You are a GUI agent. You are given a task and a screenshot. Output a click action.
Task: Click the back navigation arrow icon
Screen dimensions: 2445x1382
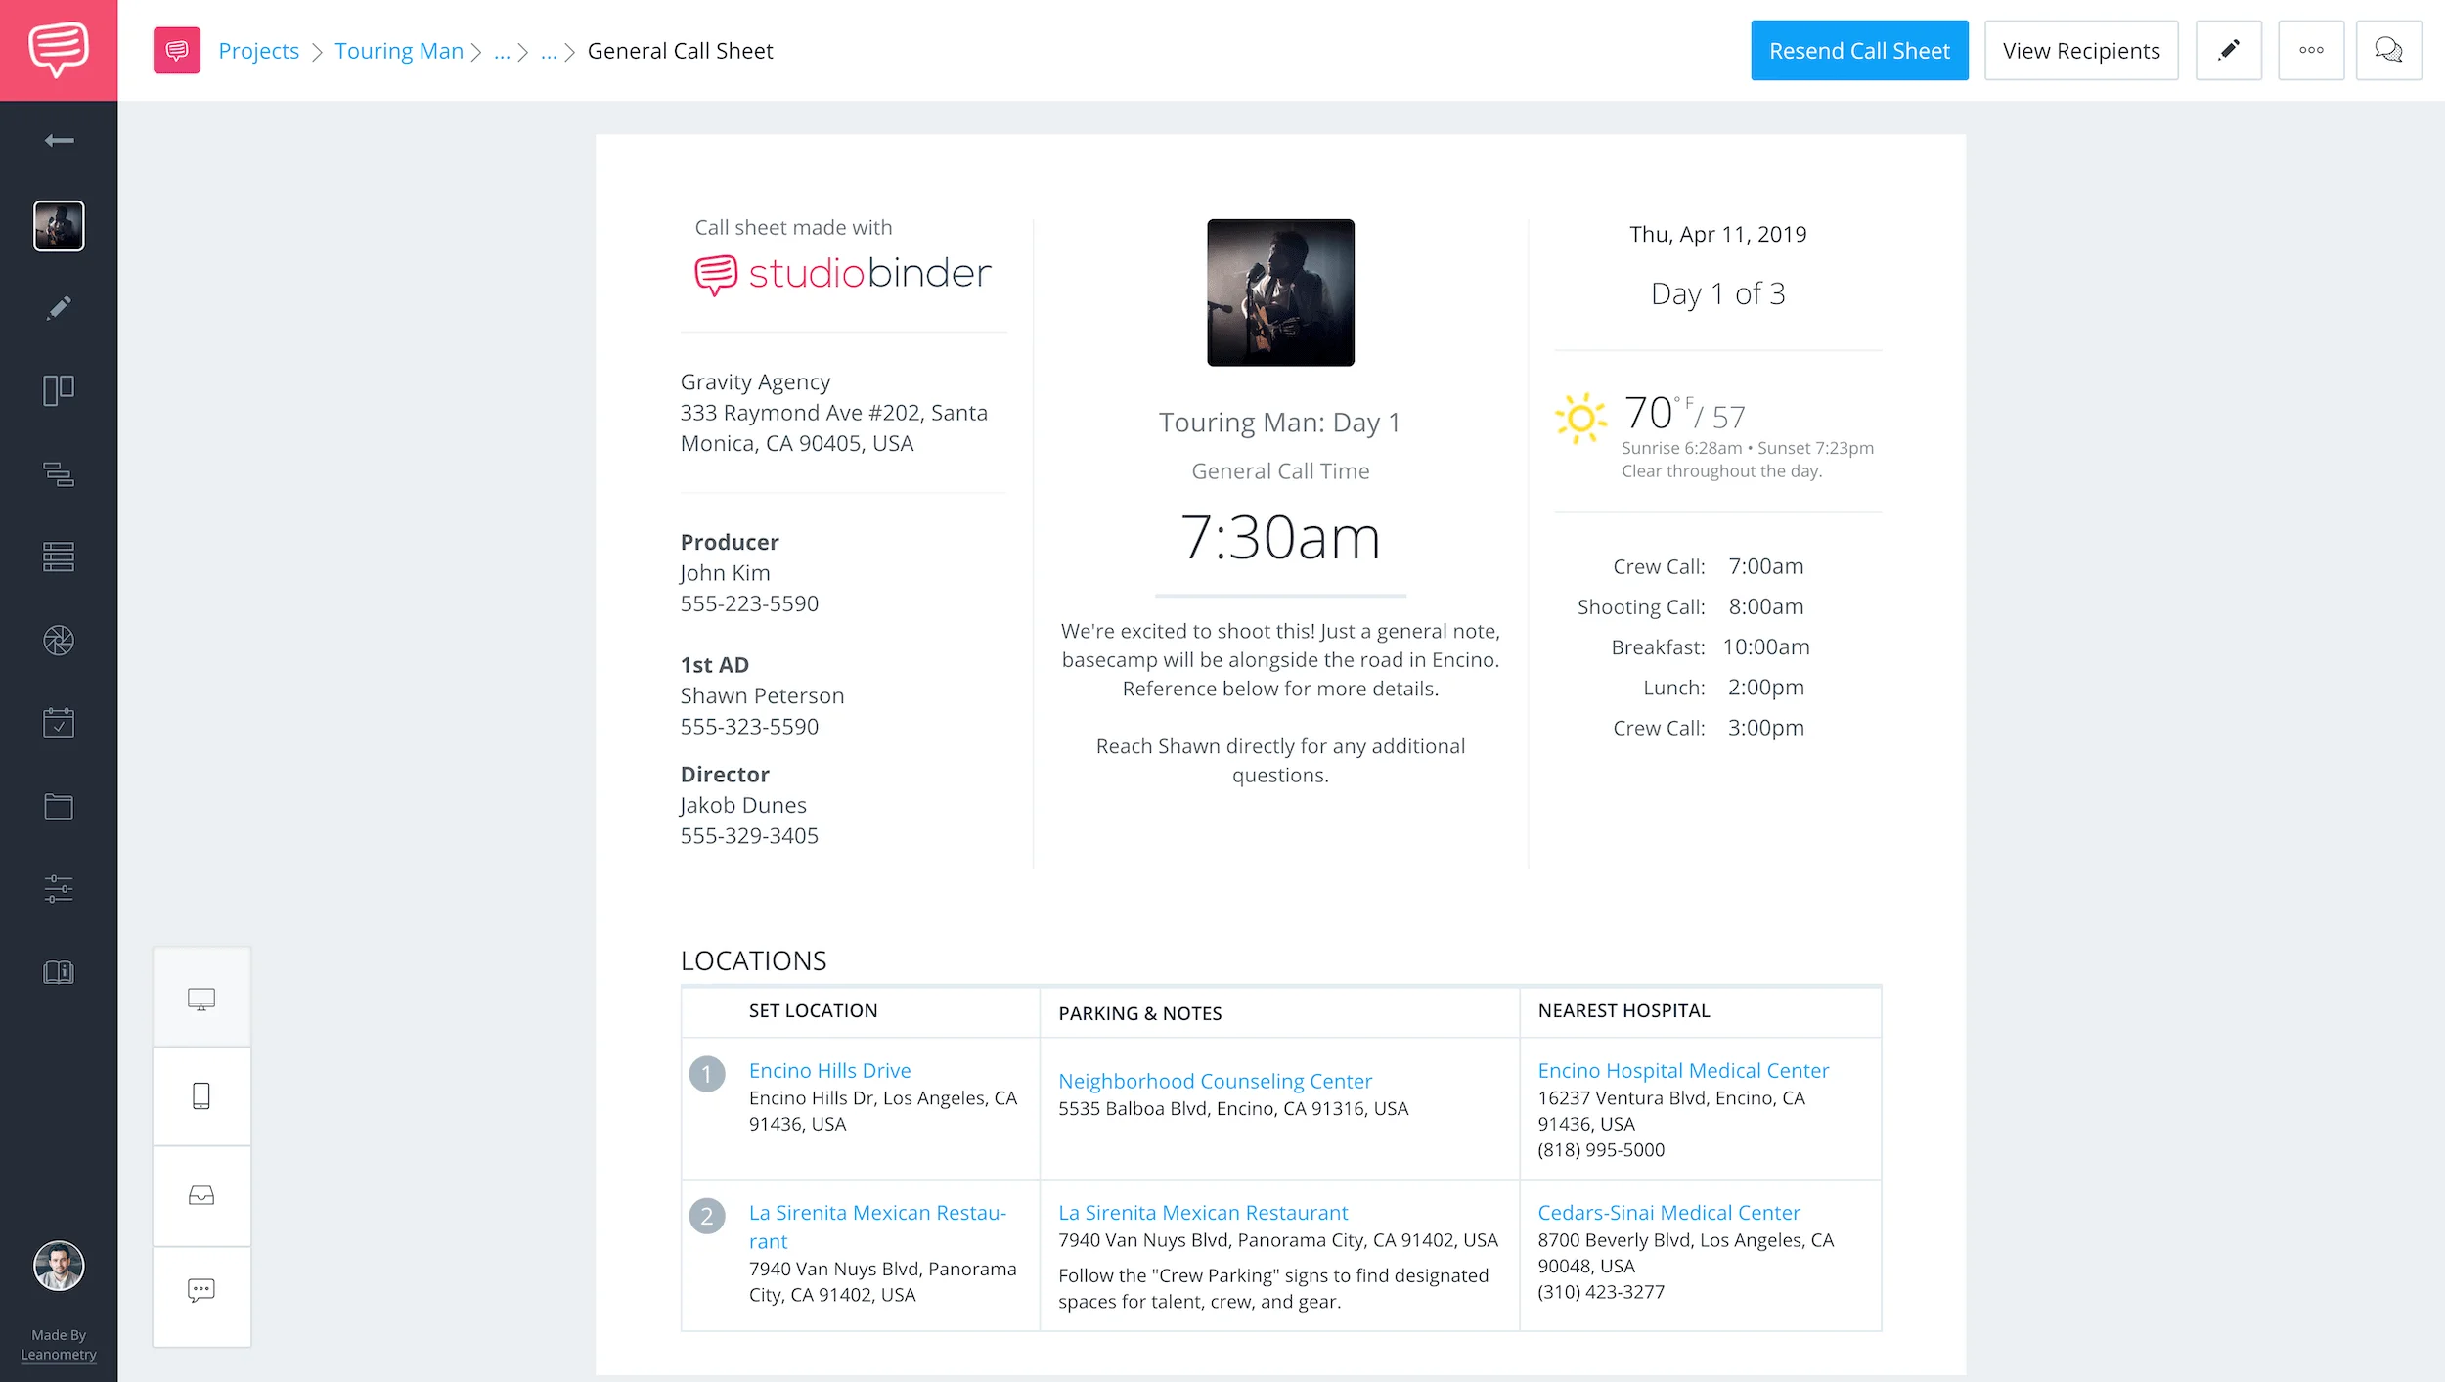[x=59, y=141]
